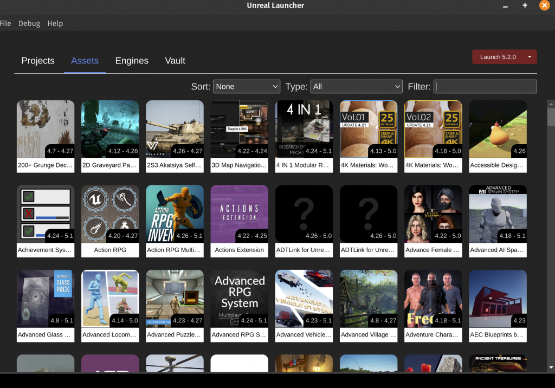Click the '4 IN 1 Modular R...' label

(x=304, y=165)
